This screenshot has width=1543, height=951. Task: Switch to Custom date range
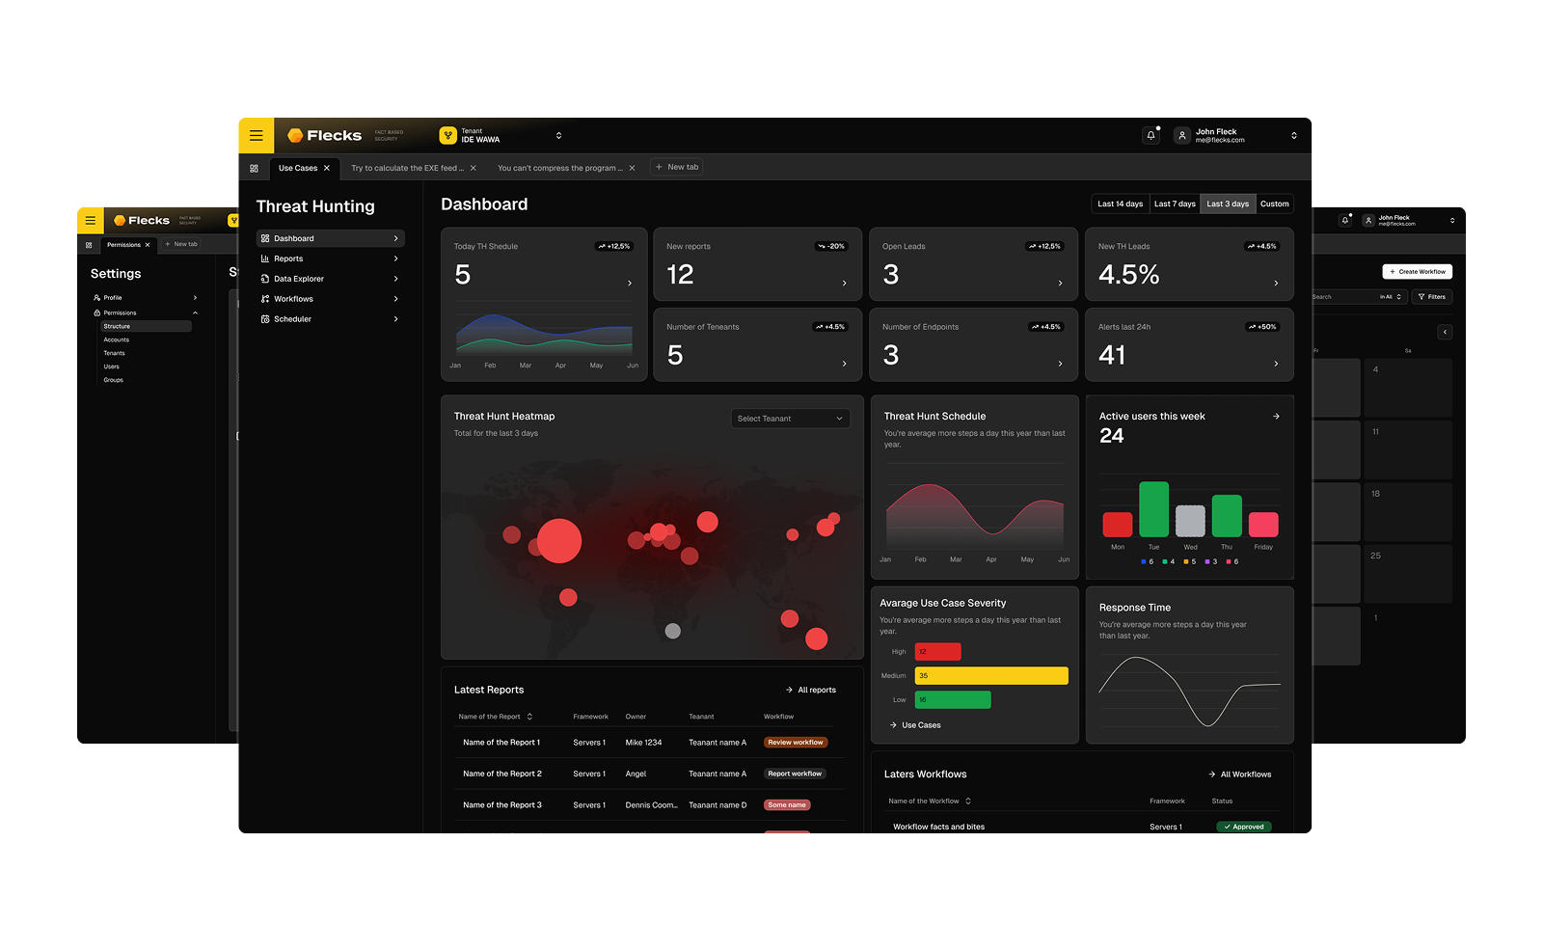tap(1274, 204)
